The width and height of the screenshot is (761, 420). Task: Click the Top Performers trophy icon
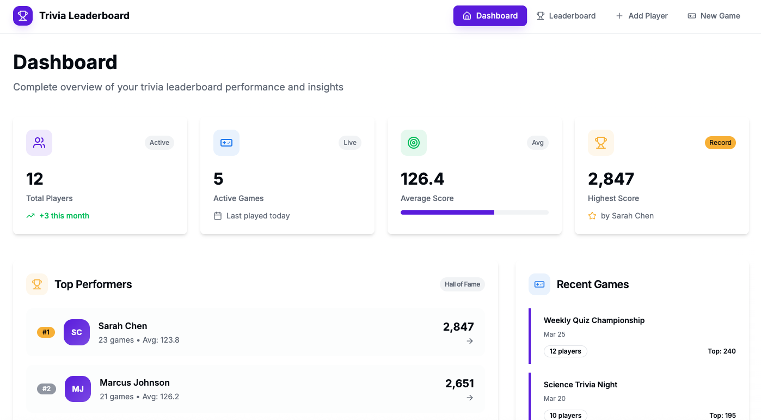pyautogui.click(x=37, y=284)
